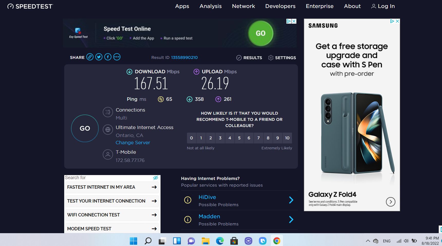Click HiDive info warning icon
Screen dimensions: 442x246
tap(188, 200)
